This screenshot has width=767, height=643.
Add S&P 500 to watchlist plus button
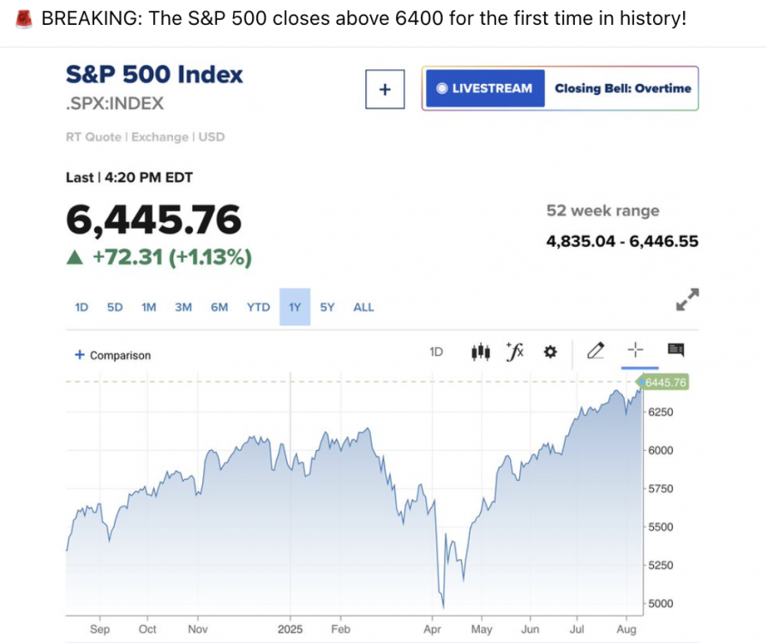[384, 89]
